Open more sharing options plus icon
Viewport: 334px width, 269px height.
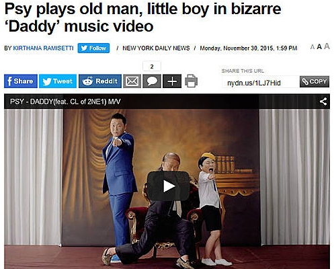(172, 81)
